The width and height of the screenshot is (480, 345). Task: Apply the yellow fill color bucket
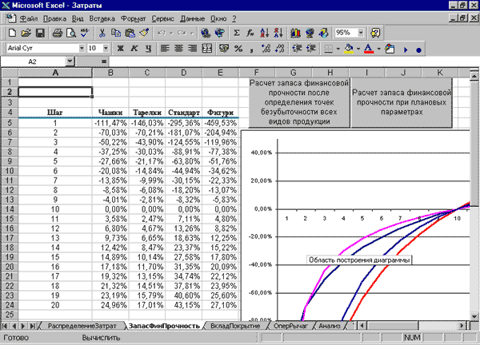349,49
